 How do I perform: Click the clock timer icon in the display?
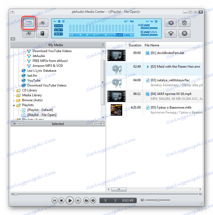click(59, 21)
